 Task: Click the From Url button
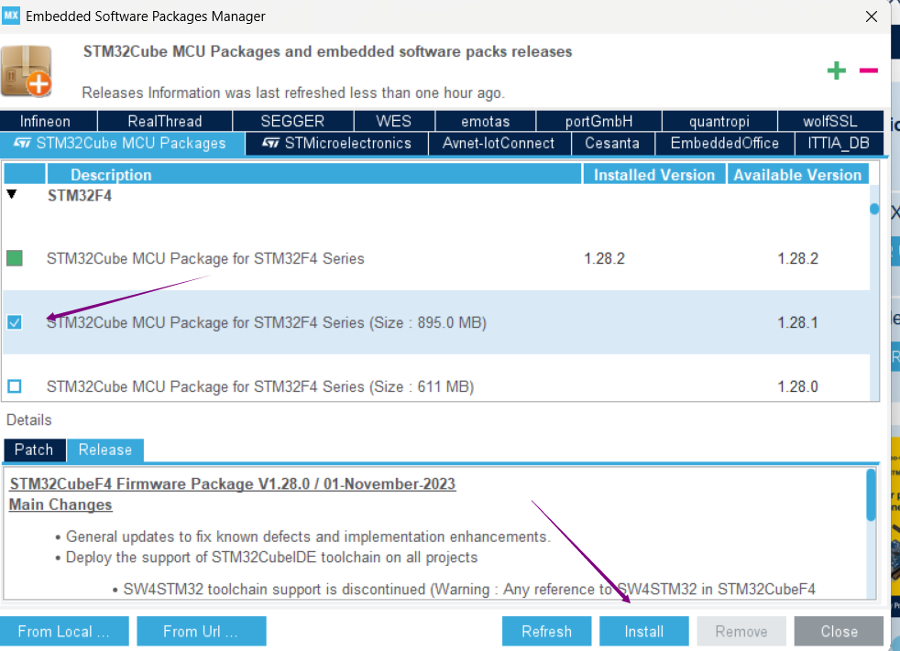tap(201, 632)
